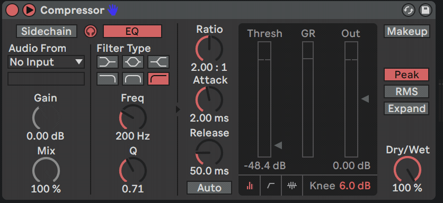Select Peak envelope mode

point(406,75)
